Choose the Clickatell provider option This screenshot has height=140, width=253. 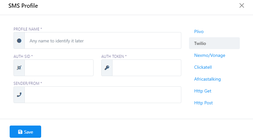tap(203, 67)
